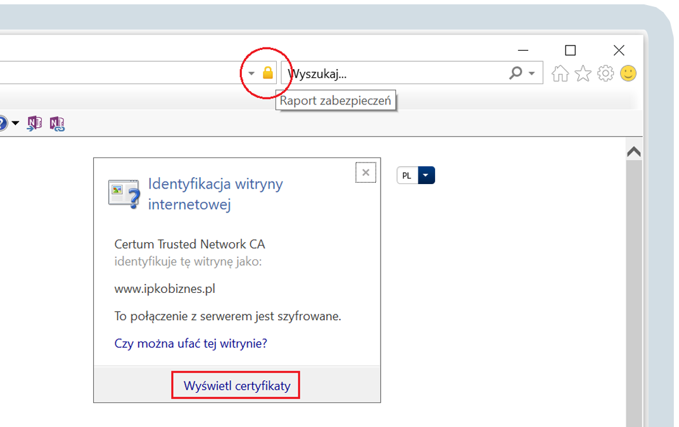The height and width of the screenshot is (427, 679).
Task: Open the Tools gear icon
Action: [606, 73]
